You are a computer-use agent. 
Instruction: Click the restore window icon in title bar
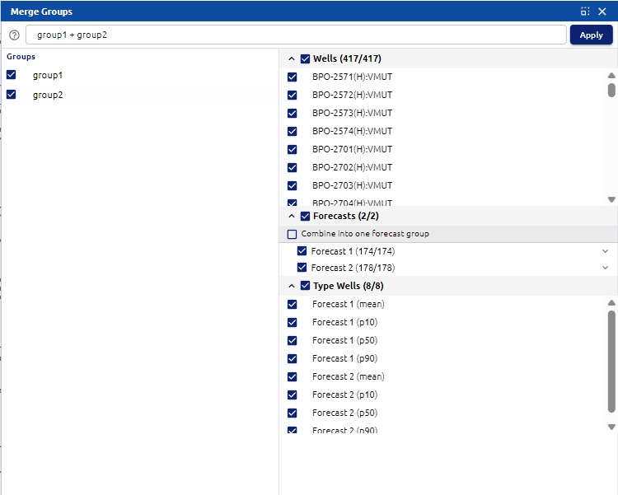click(585, 12)
